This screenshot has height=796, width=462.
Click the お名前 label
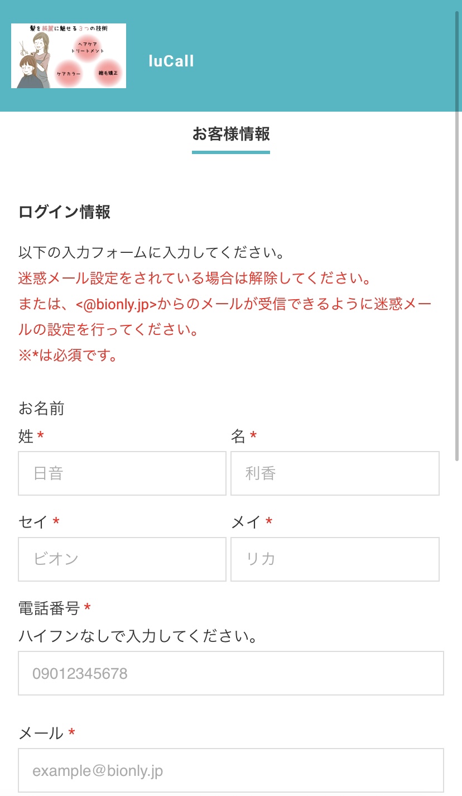coord(41,409)
